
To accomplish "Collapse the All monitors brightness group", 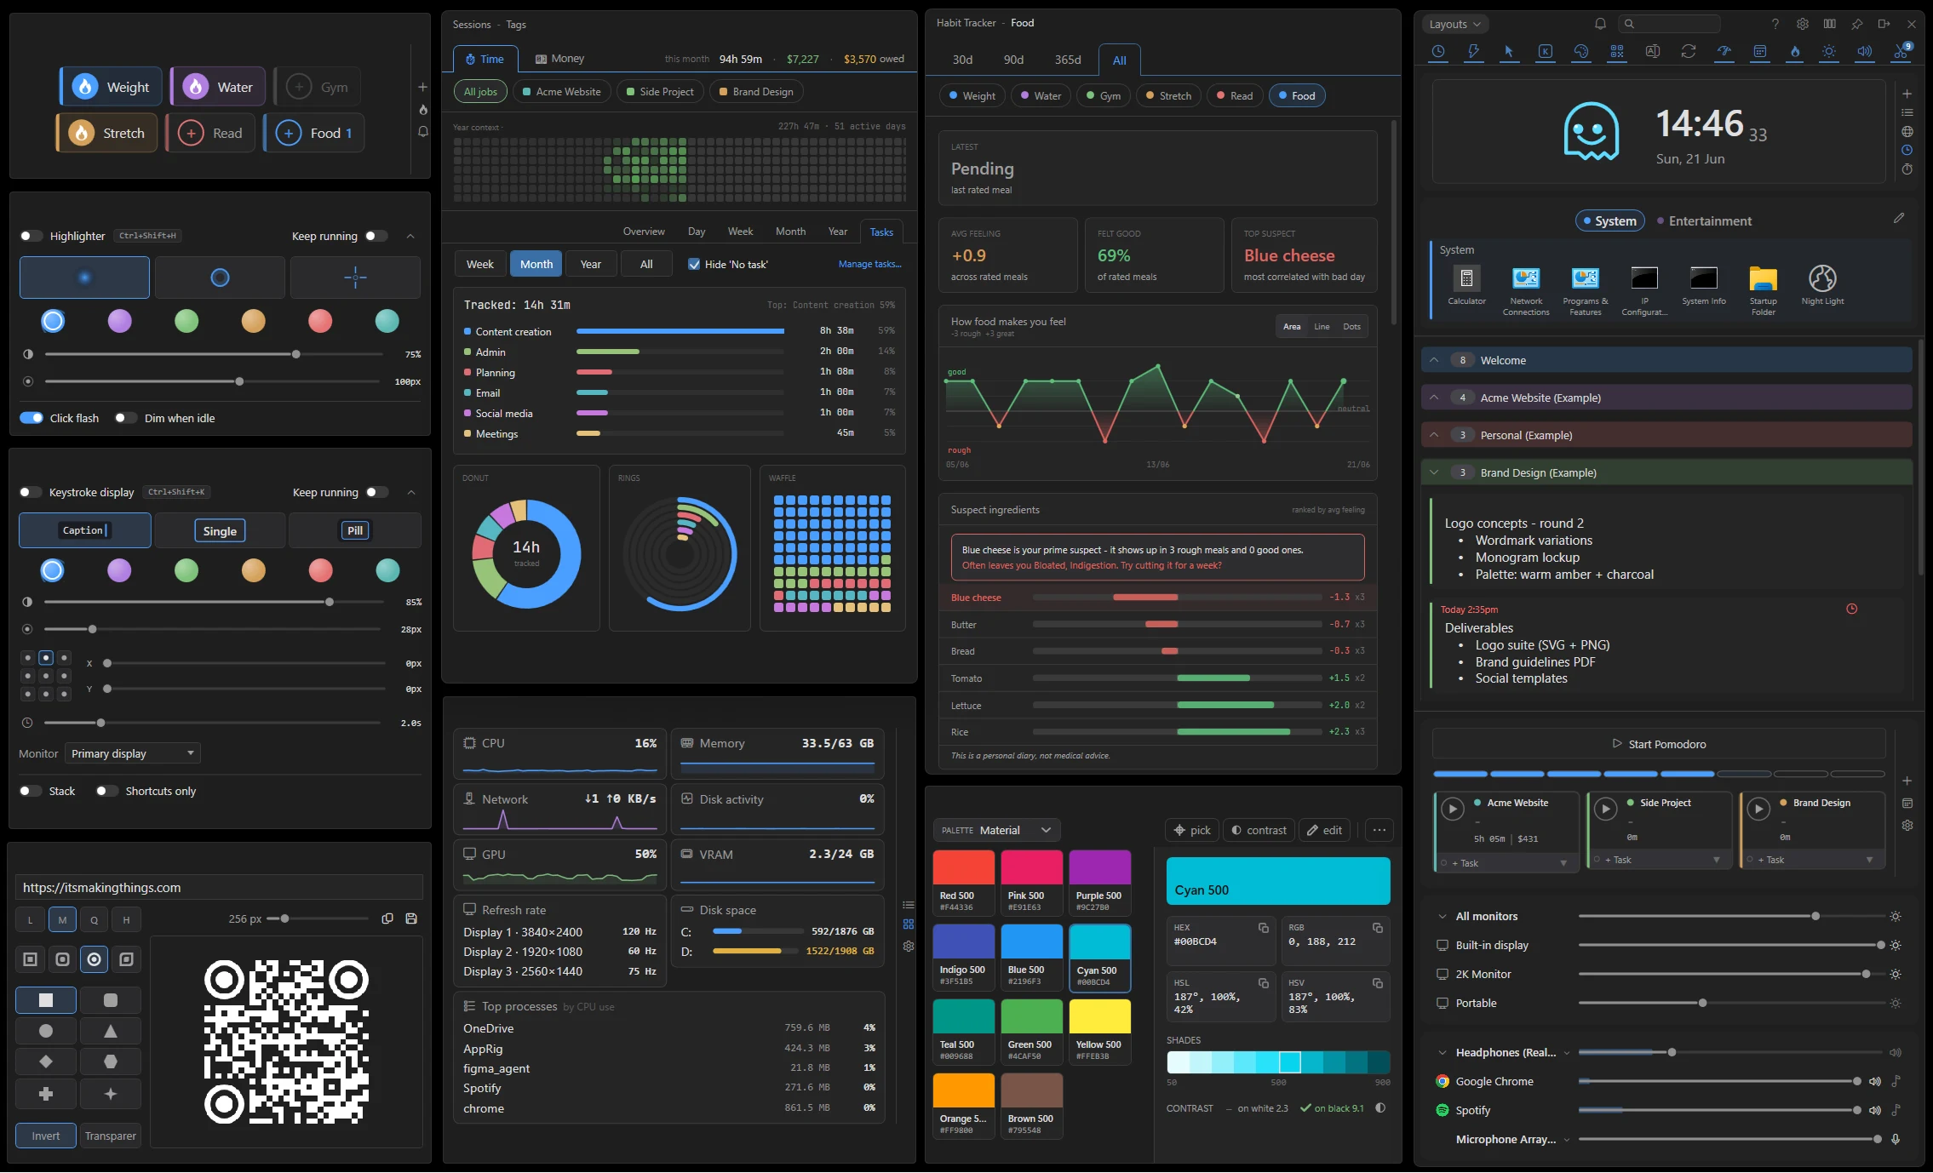I will coord(1443,917).
